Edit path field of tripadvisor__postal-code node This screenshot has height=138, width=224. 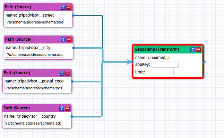[x=34, y=88]
